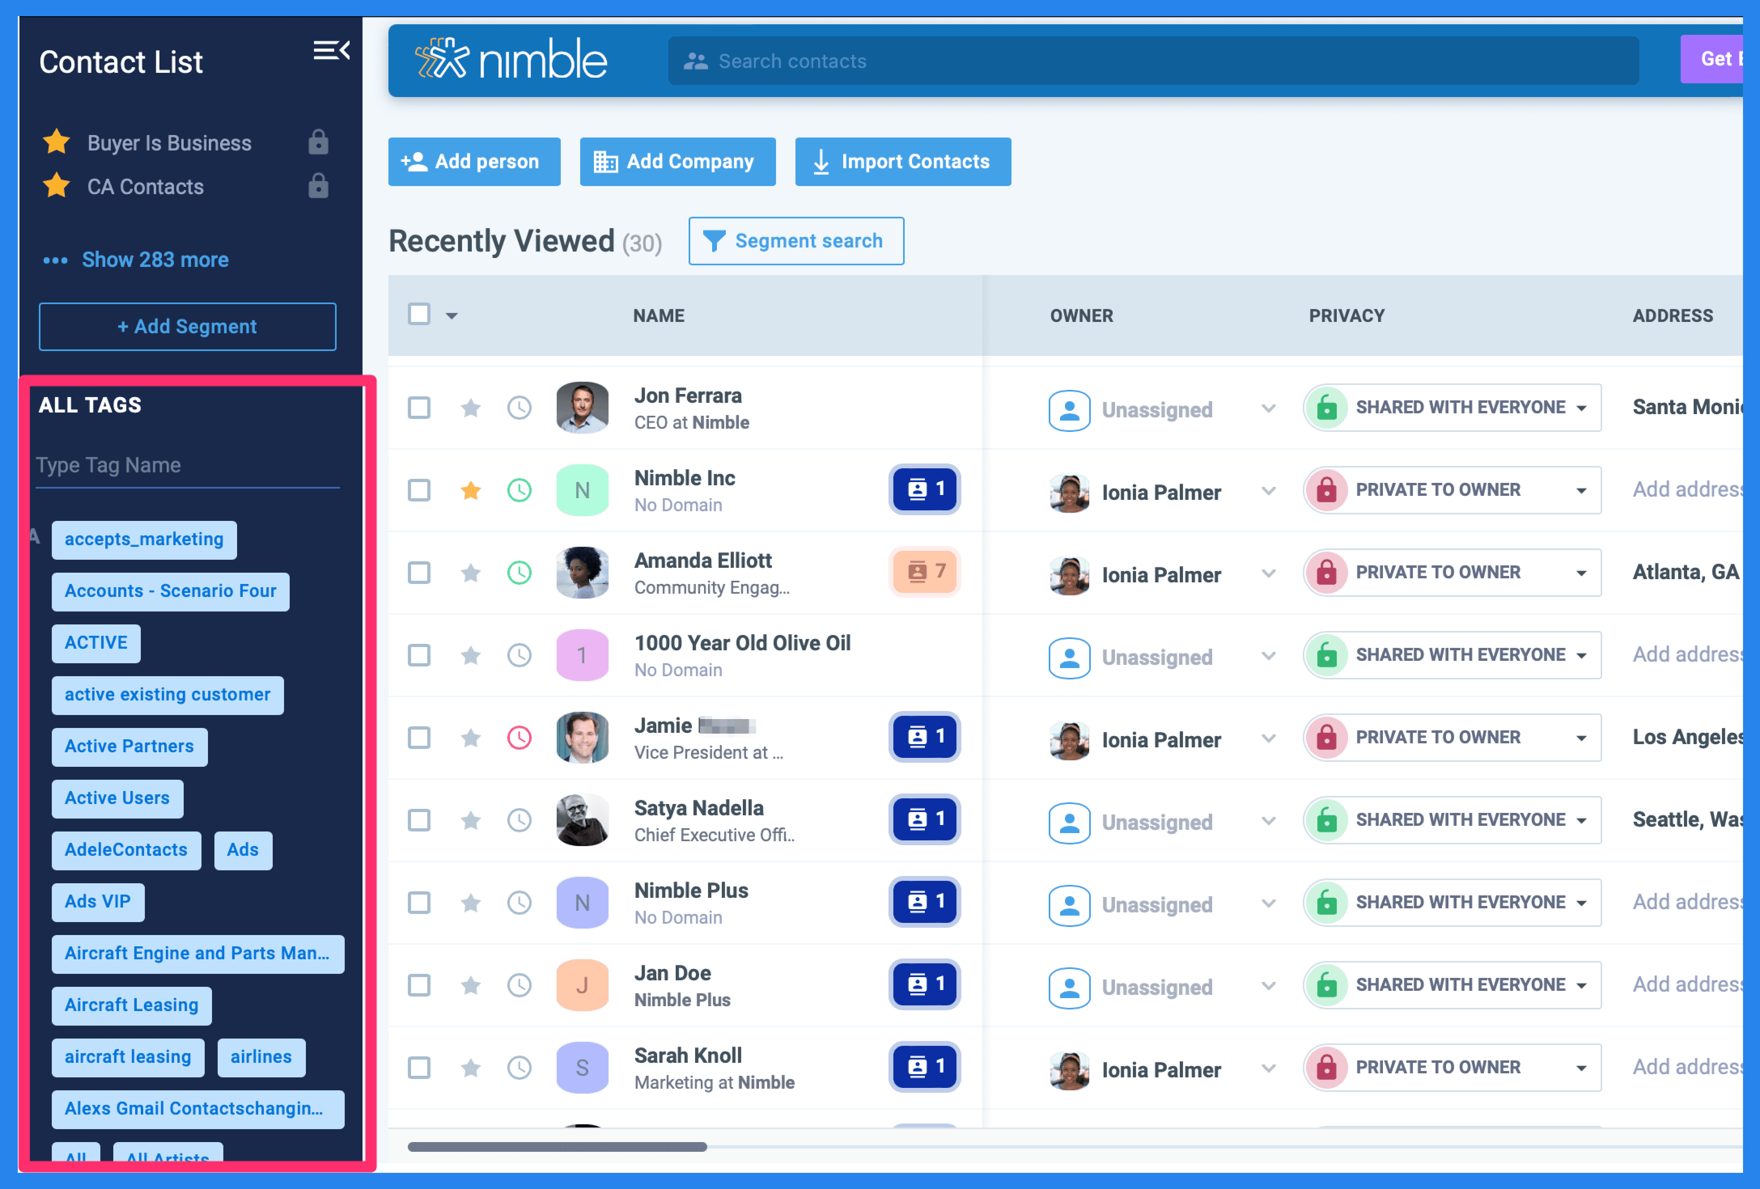Click the horizontal table scrollbar
The image size is (1760, 1189).
[x=557, y=1147]
